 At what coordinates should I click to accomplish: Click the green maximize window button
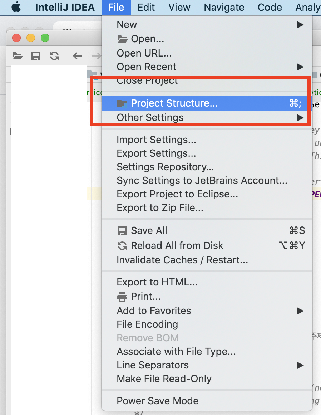45,38
